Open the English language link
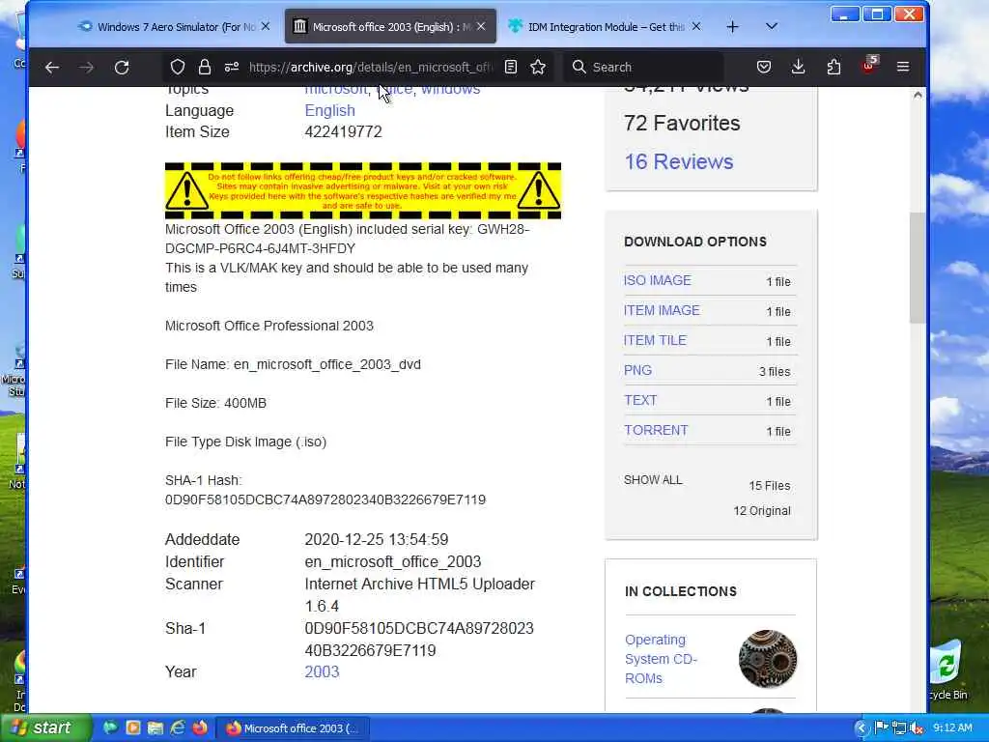 (x=329, y=110)
